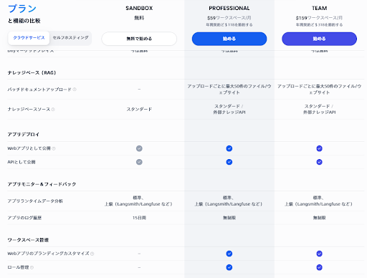367x278 pixels.
Task: Click Team checkmark for APIとして公開
Action: tap(319, 162)
